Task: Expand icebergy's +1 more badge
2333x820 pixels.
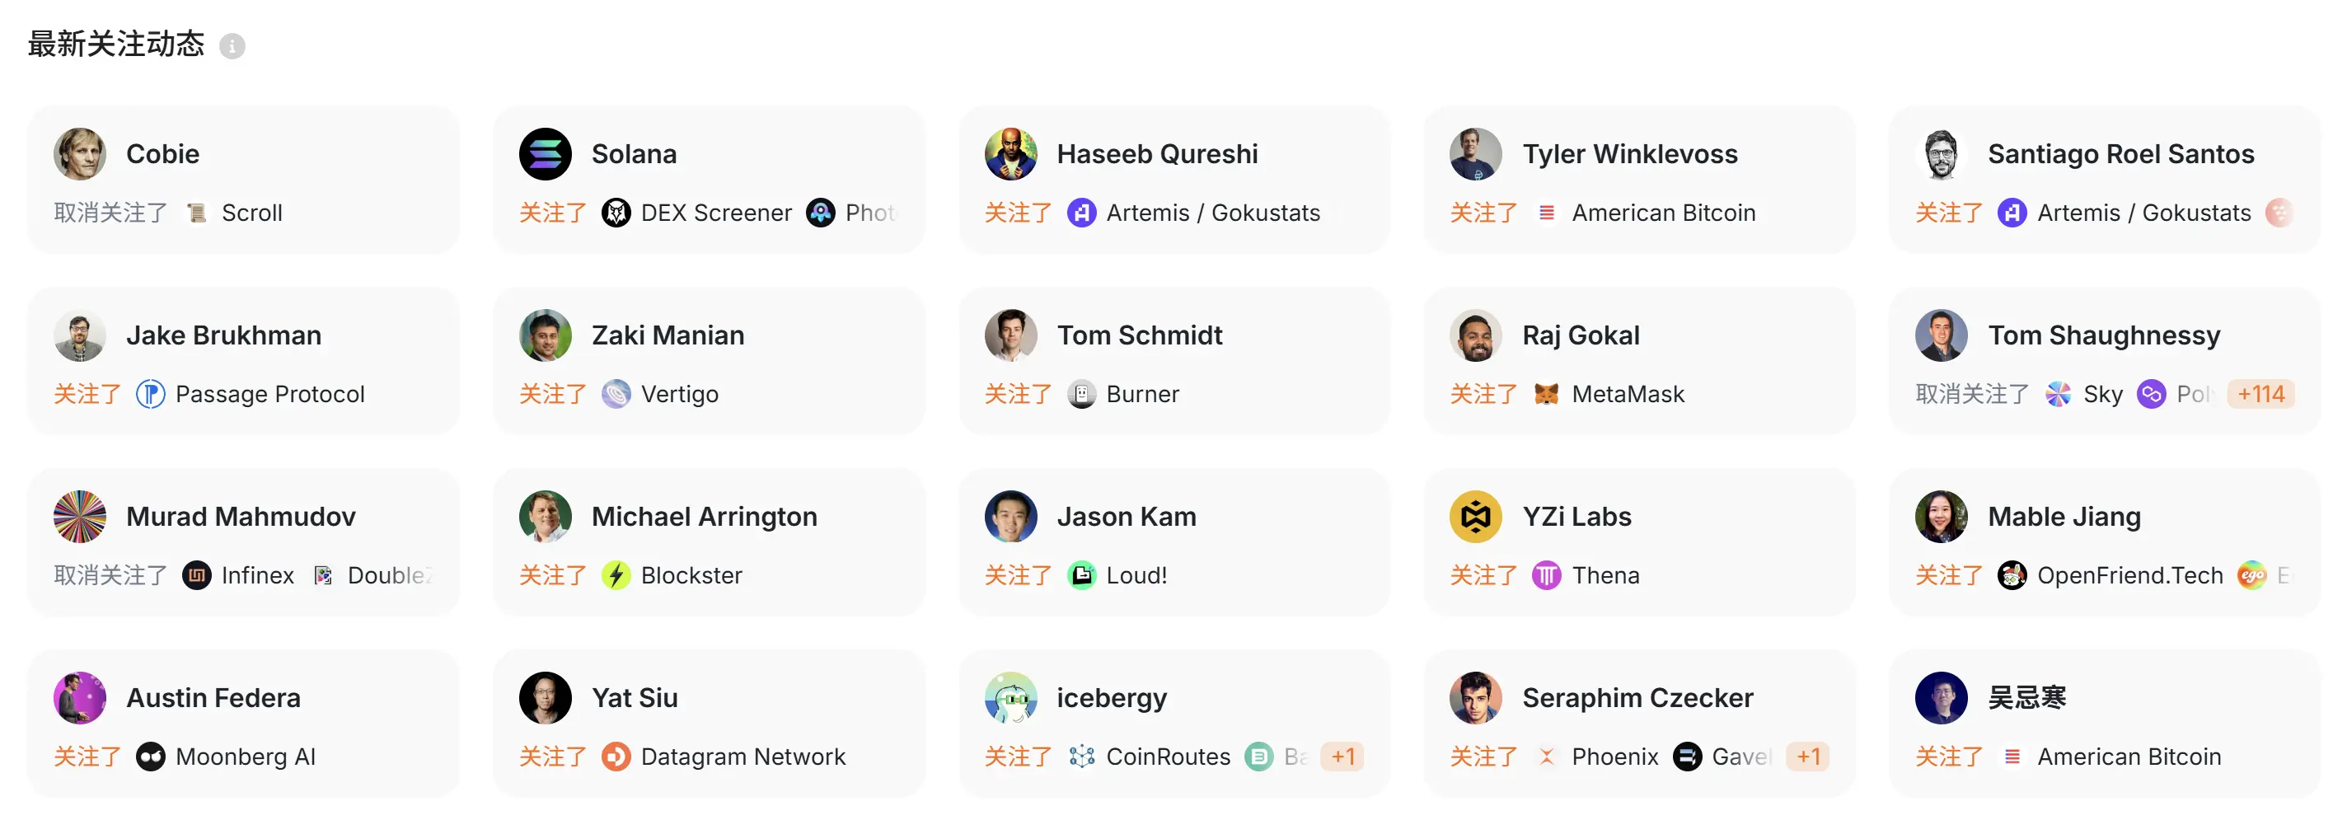Action: 1342,757
